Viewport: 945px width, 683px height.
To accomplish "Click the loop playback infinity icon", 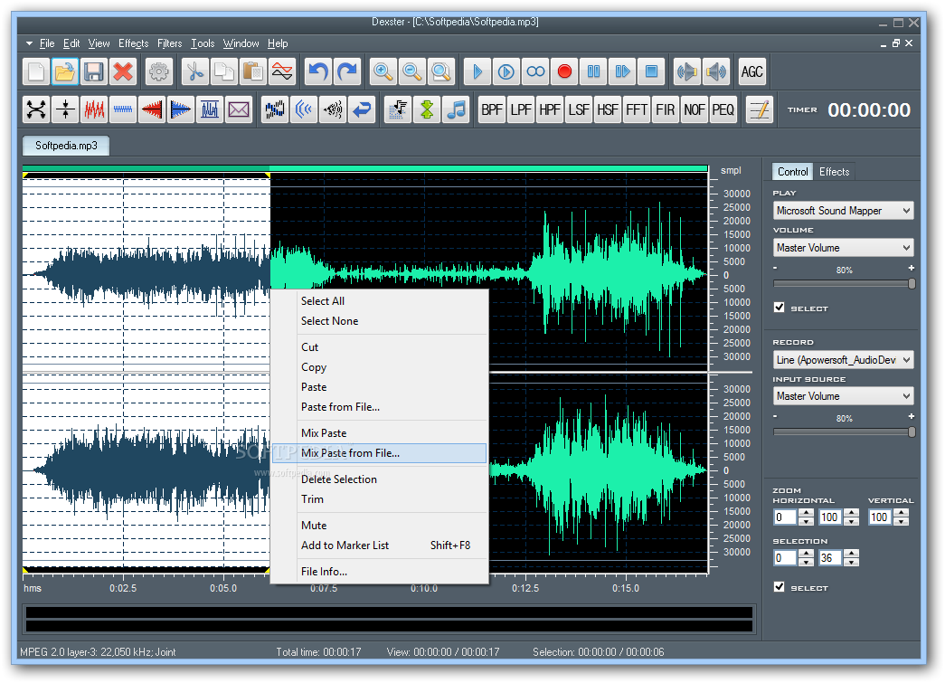I will pyautogui.click(x=535, y=71).
